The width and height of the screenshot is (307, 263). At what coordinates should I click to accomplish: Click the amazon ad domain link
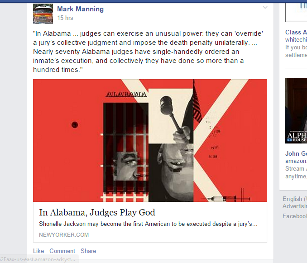tap(296, 161)
